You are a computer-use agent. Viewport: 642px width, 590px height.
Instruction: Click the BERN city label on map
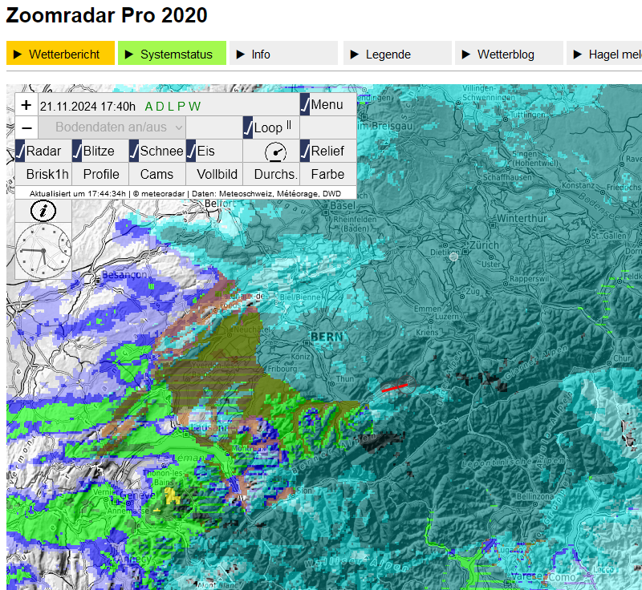pyautogui.click(x=327, y=337)
